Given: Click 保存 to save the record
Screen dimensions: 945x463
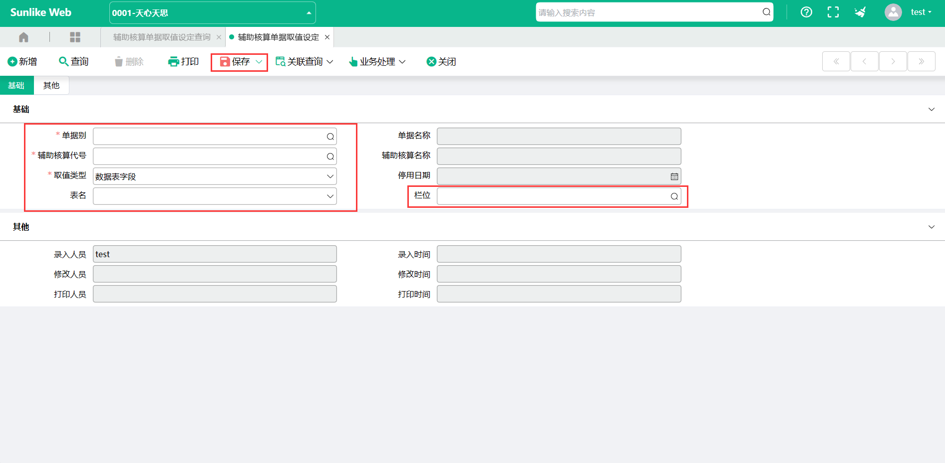Looking at the screenshot, I should [235, 61].
